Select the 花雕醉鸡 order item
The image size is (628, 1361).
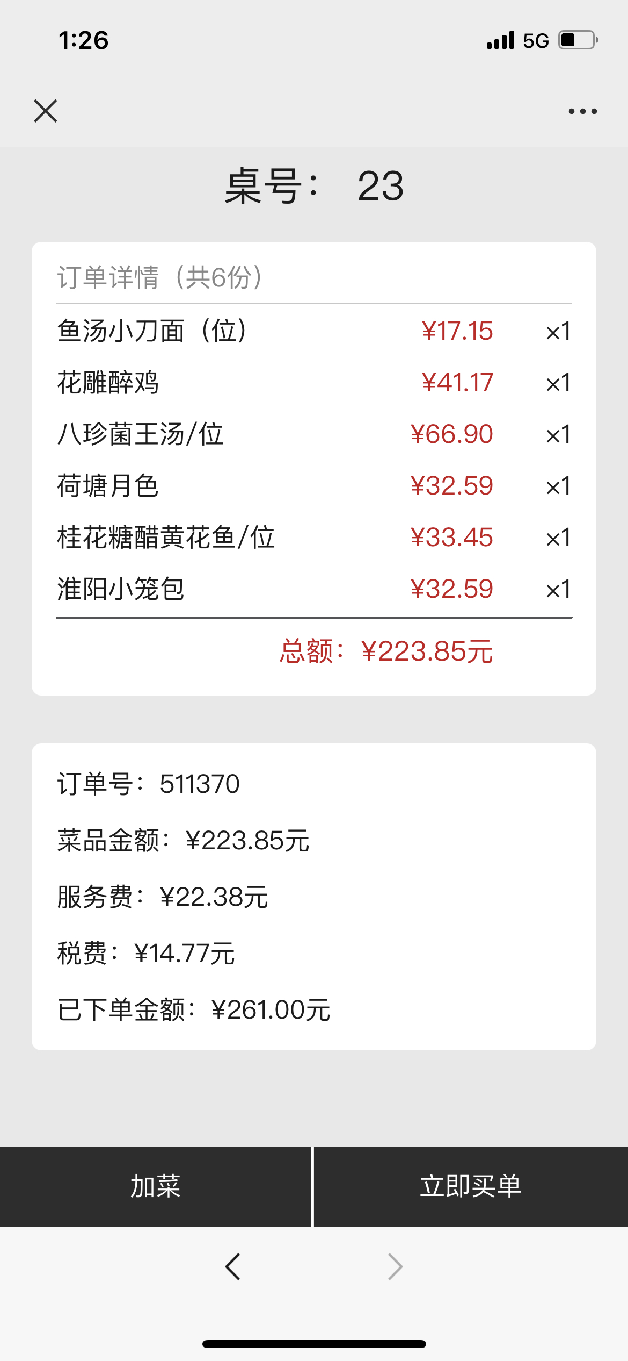click(314, 382)
